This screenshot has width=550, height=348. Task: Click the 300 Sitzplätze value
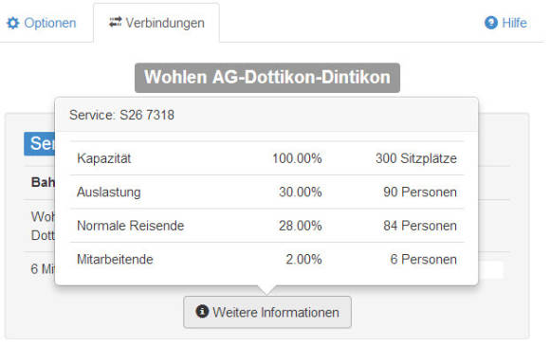coord(416,158)
